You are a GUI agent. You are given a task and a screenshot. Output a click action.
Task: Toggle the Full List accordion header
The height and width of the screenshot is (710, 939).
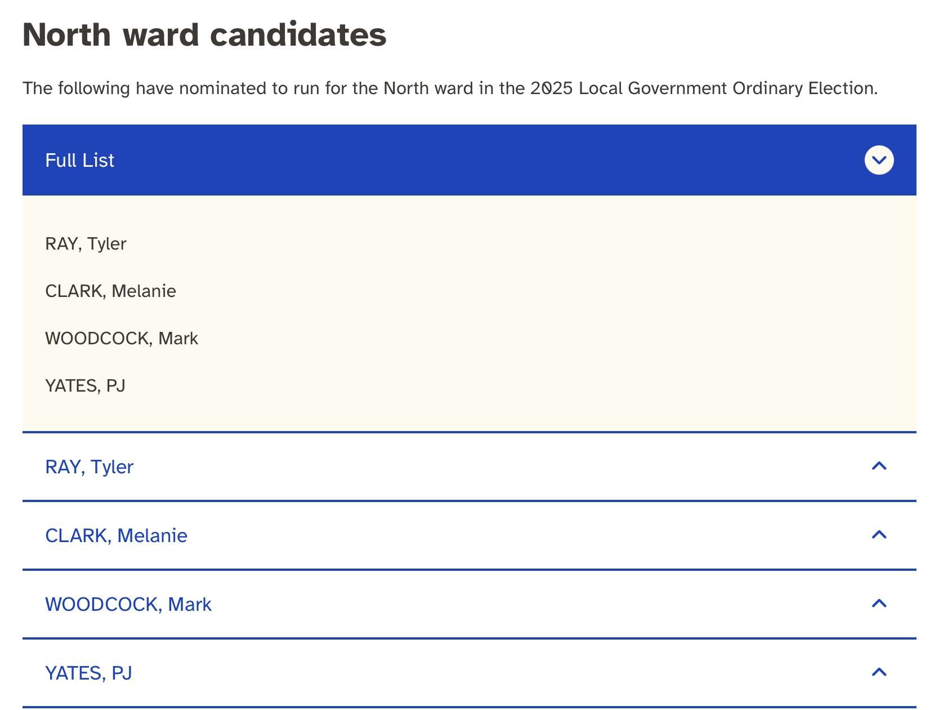(x=470, y=160)
